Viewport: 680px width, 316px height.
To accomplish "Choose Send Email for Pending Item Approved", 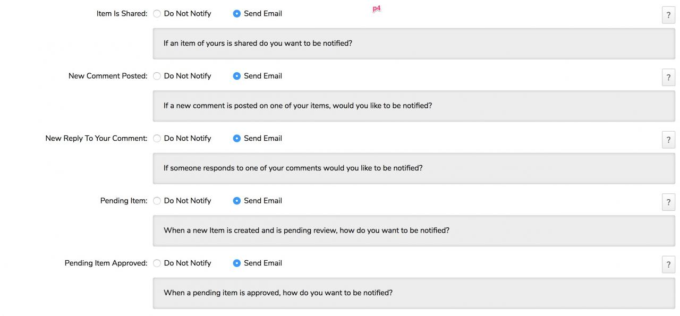I will coord(237,263).
